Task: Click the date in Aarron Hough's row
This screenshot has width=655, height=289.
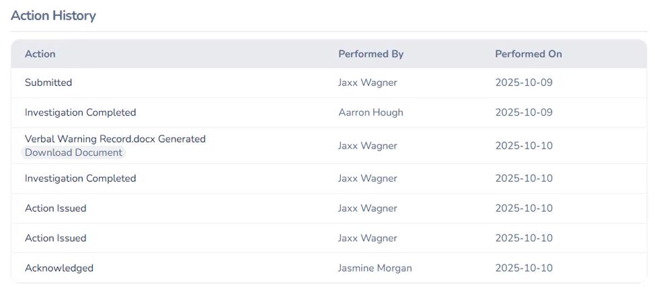Action: 524,112
